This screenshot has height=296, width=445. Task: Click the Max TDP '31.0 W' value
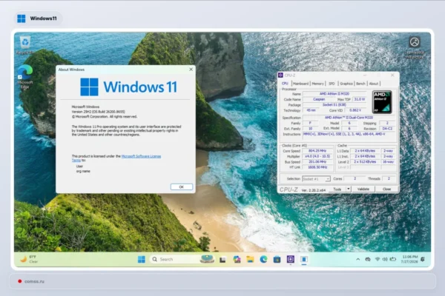360,99
